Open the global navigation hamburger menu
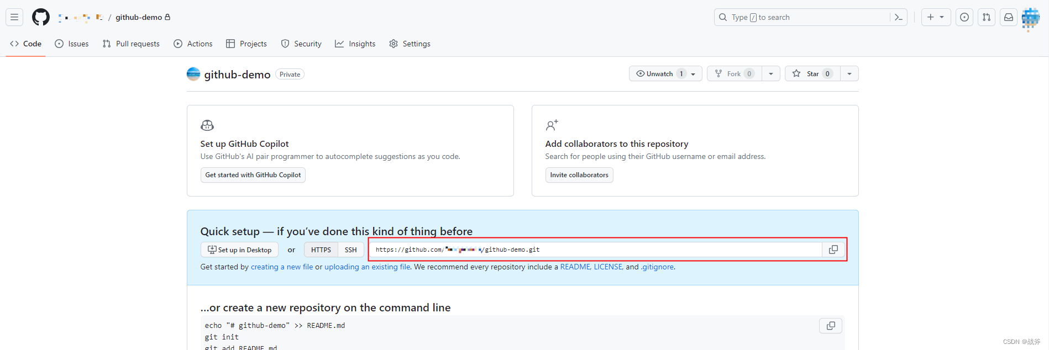This screenshot has width=1049, height=350. 14,17
